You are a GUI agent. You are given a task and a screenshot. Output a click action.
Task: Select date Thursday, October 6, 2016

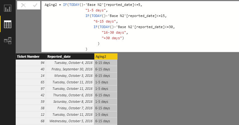pos(70,95)
